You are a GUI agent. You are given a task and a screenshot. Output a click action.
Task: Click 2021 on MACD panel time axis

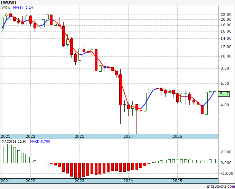6,181
